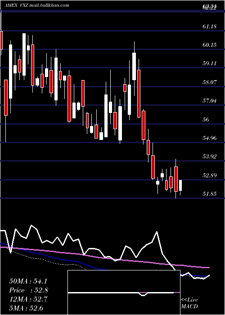Click inside the MACD indicator box

(x=124, y=292)
